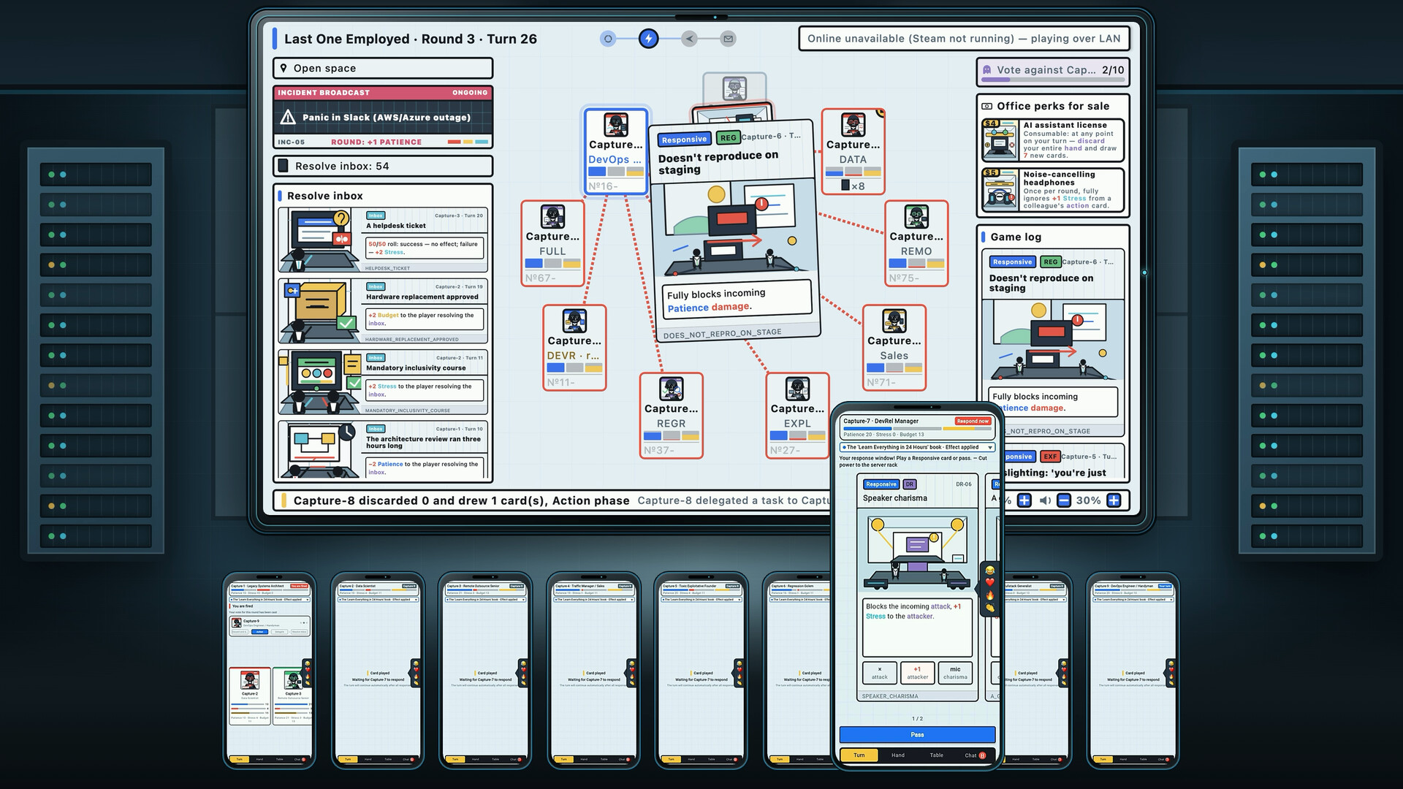Click the '+1 attacker' chip on Speaker charisma

(x=917, y=672)
